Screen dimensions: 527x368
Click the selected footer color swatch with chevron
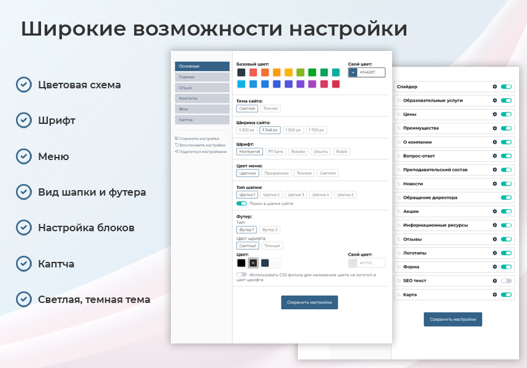(253, 263)
